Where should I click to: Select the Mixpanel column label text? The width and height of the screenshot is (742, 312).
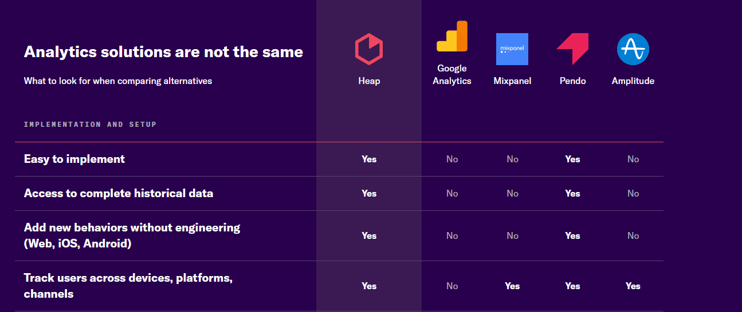[512, 81]
